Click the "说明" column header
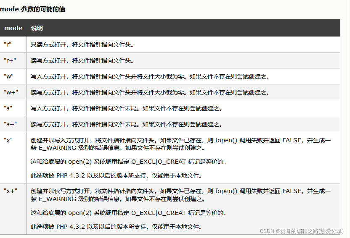Viewport: 350px width, 238px height. 37,28
